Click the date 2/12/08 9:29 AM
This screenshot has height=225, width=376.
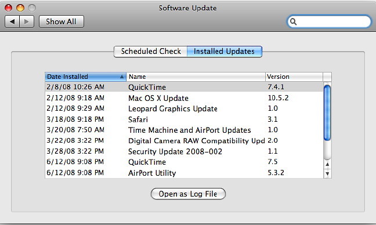click(75, 108)
